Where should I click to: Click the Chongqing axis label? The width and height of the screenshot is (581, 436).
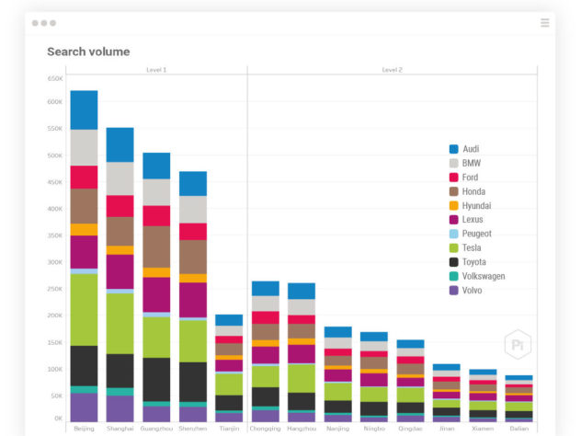(x=266, y=429)
